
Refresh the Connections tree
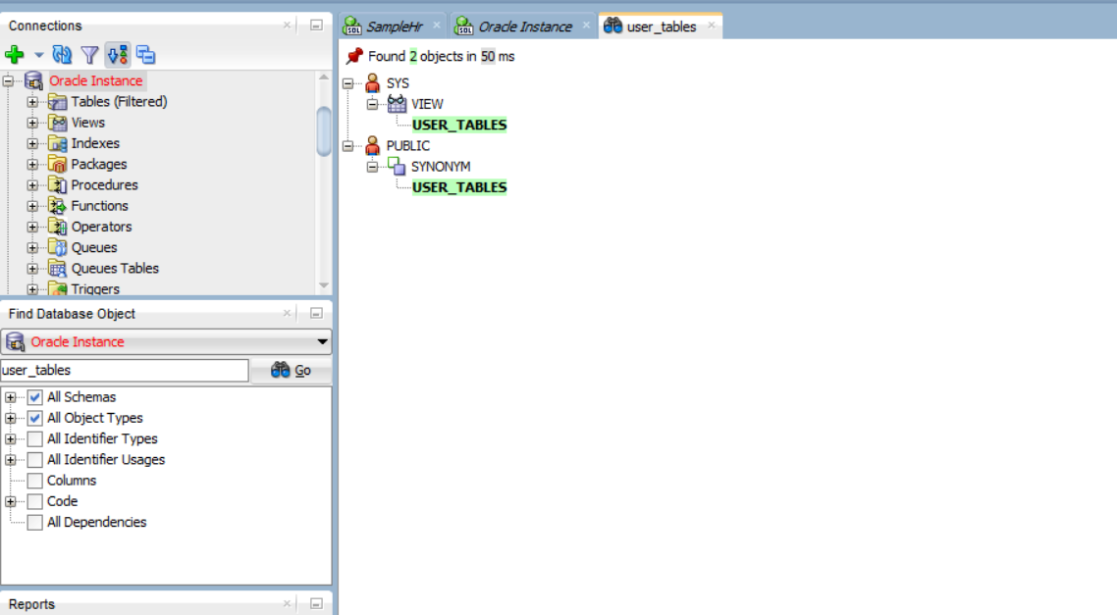62,55
